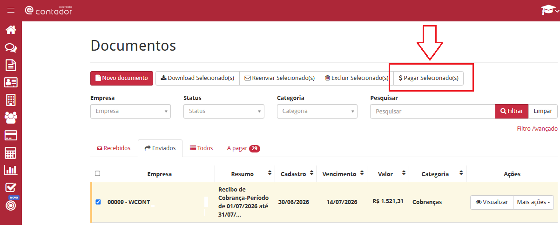Open the bar chart sidebar icon

(11, 170)
